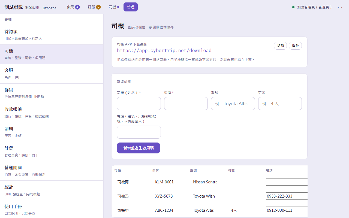Focus phone field 0933-222-333
This screenshot has width=349, height=218.
tap(287, 196)
